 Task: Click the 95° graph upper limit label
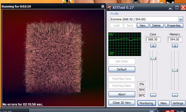(x=112, y=35)
